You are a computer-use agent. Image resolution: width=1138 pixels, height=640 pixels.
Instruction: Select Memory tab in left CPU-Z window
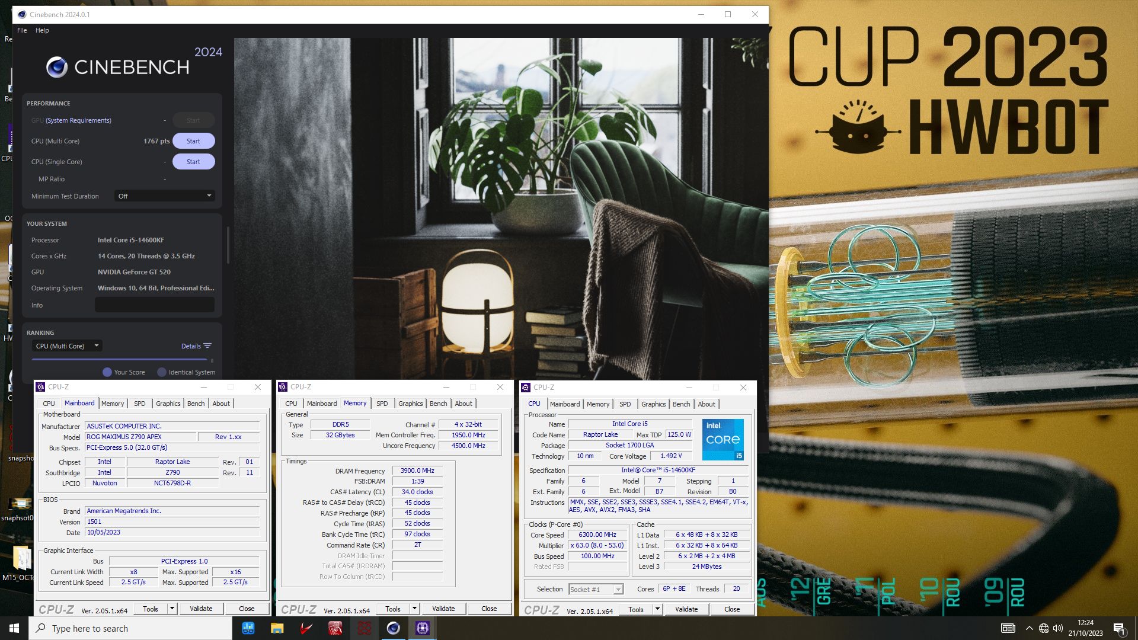click(113, 404)
